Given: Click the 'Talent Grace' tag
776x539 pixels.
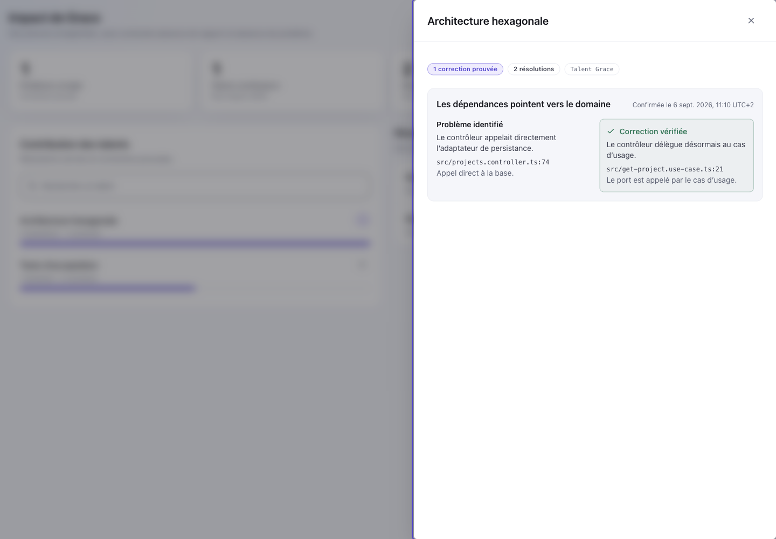Looking at the screenshot, I should point(592,69).
